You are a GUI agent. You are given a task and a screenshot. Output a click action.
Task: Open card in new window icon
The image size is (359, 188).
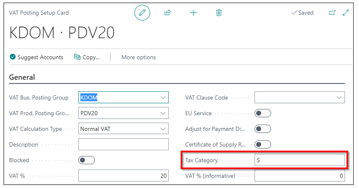point(332,13)
